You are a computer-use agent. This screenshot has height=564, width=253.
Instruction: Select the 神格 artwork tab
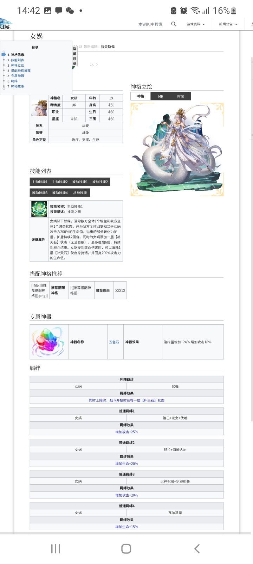[141, 96]
